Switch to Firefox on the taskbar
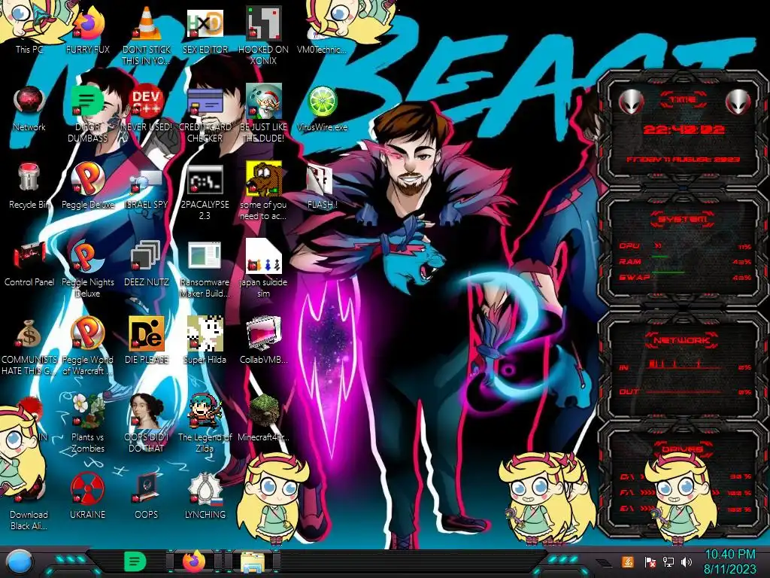This screenshot has height=578, width=770. click(x=194, y=561)
